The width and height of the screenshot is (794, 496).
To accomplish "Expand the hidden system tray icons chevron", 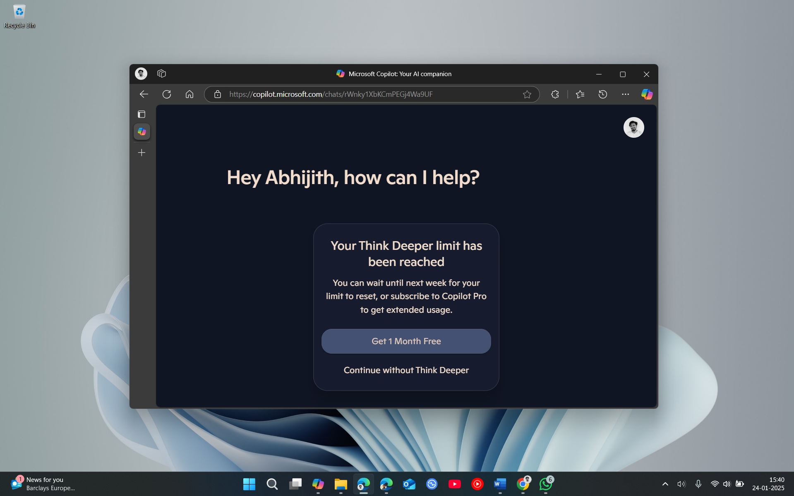I will 665,484.
